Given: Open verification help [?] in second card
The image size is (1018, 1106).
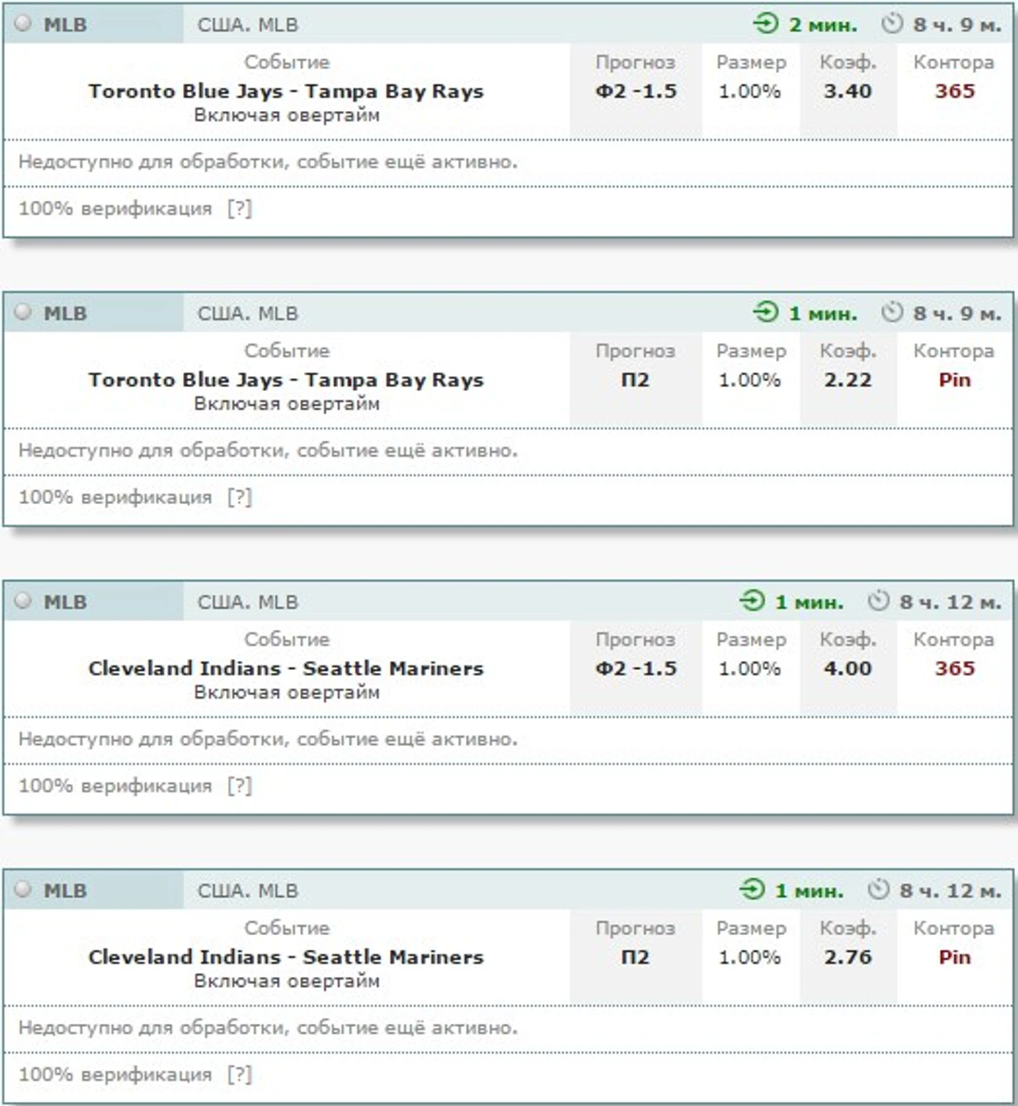Looking at the screenshot, I should tap(239, 497).
